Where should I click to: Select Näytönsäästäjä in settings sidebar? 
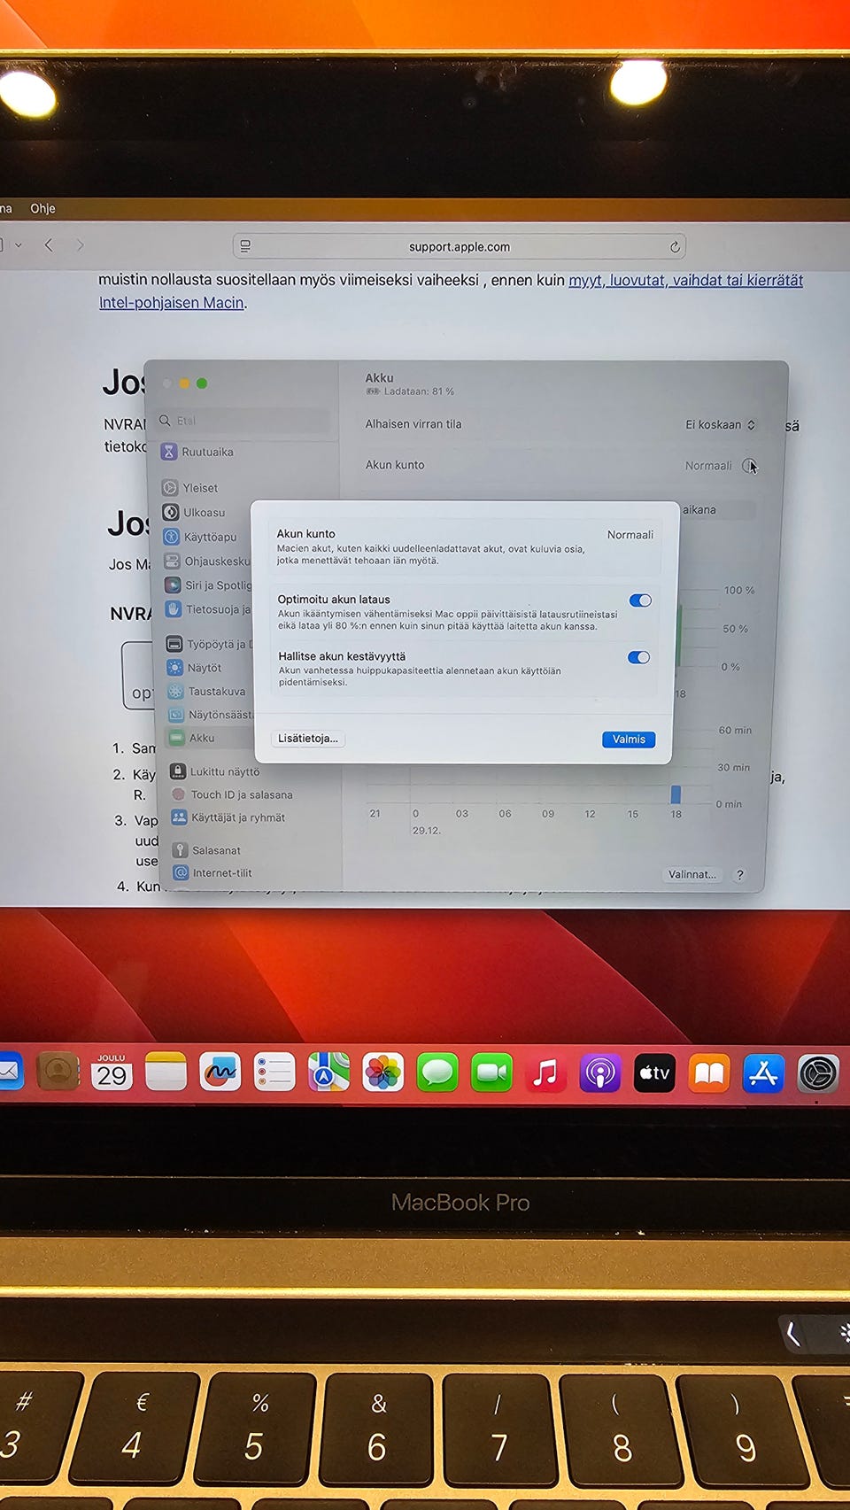click(210, 714)
